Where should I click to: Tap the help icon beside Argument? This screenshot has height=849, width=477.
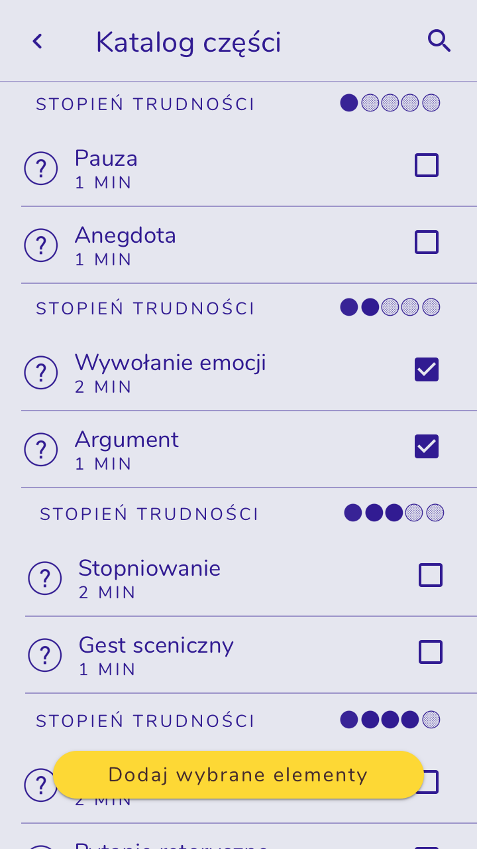tap(41, 450)
